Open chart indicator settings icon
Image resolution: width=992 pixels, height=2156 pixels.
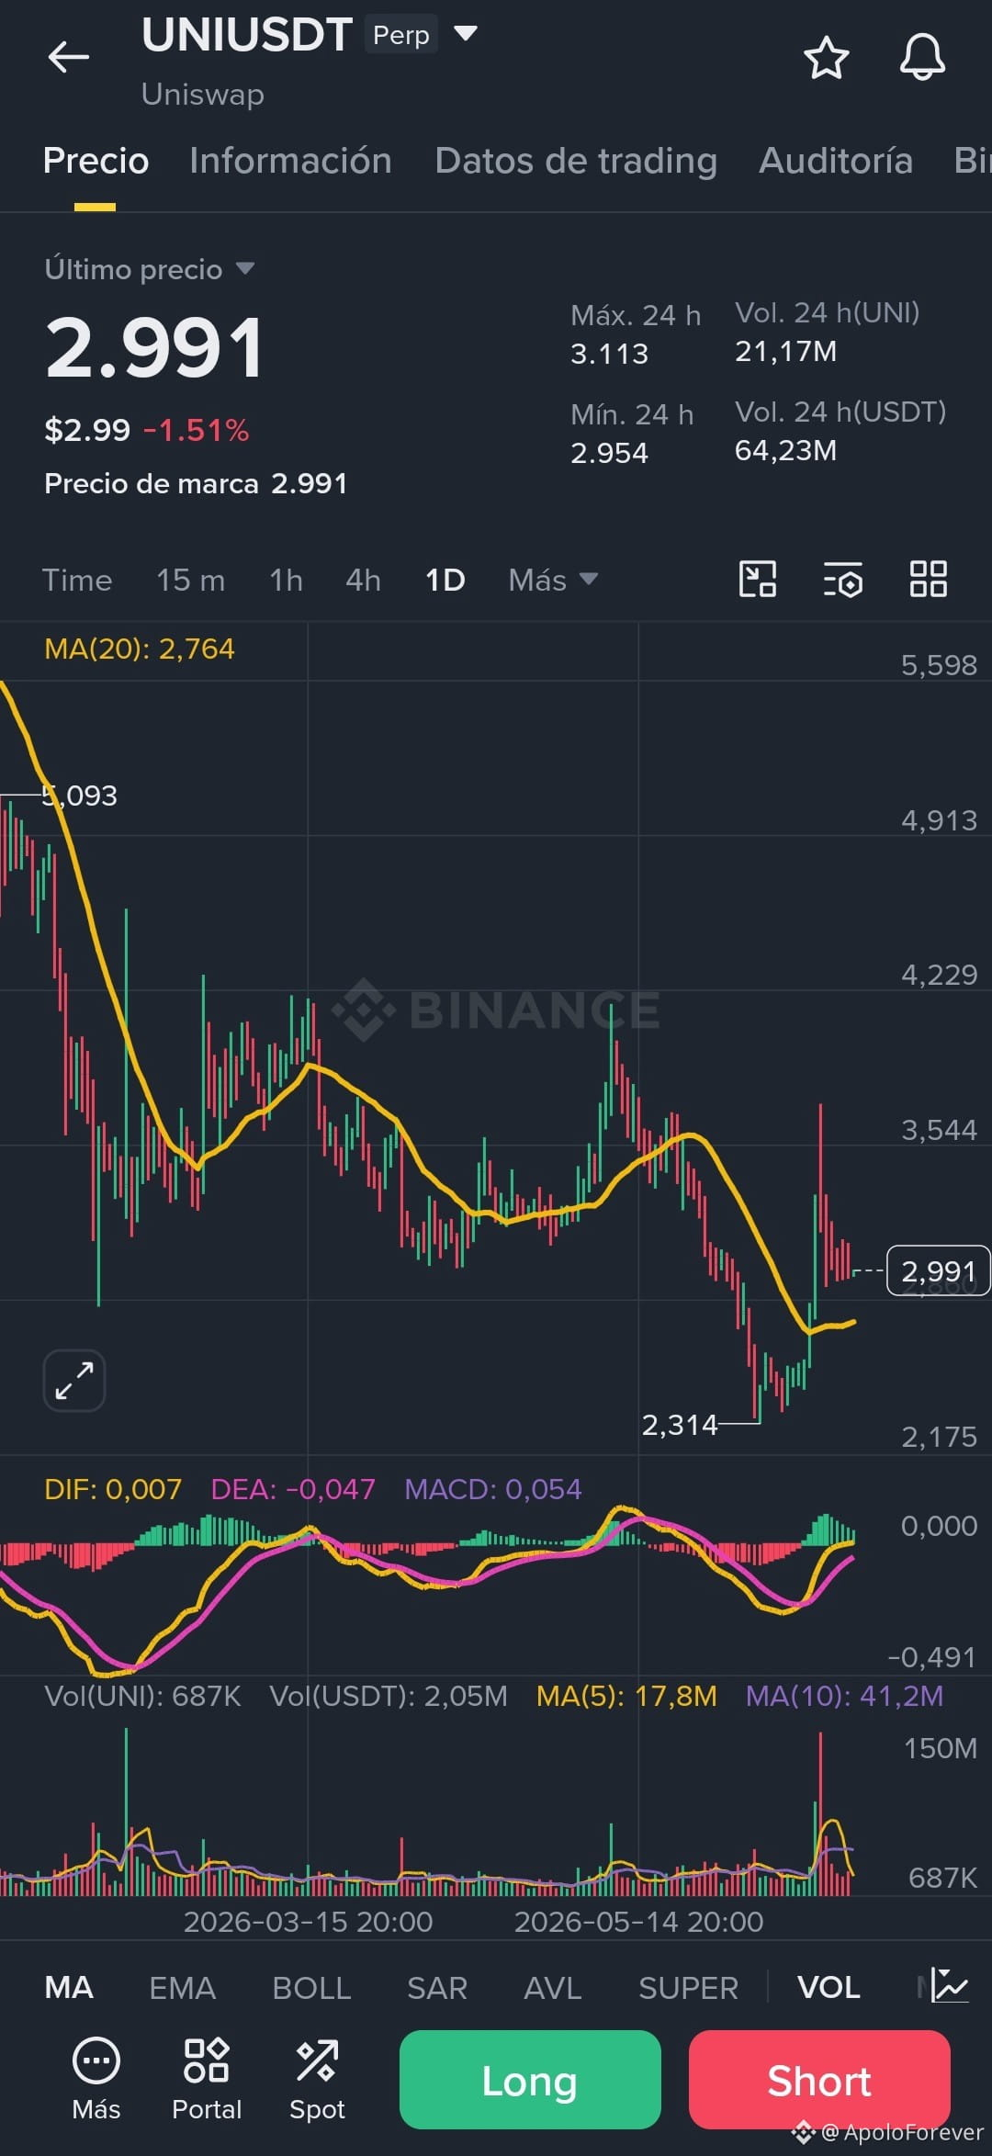coord(842,580)
